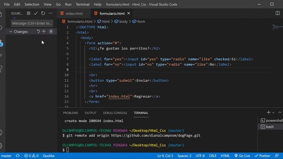Open the Selection menu
This screenshot has width=283, height=159.
(32, 4)
